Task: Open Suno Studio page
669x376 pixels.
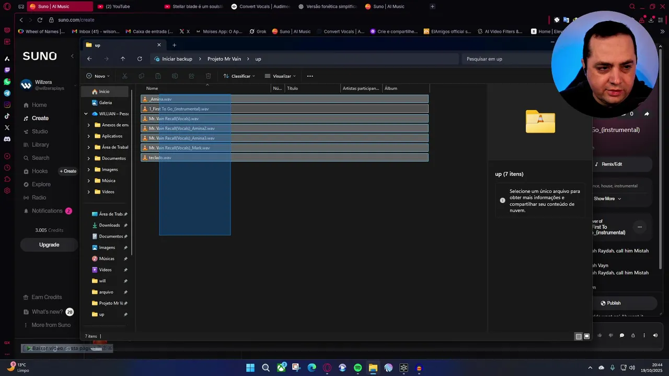Action: (40, 132)
